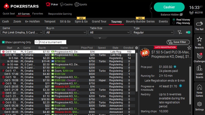Expand the Type dropdown

tap(153, 32)
